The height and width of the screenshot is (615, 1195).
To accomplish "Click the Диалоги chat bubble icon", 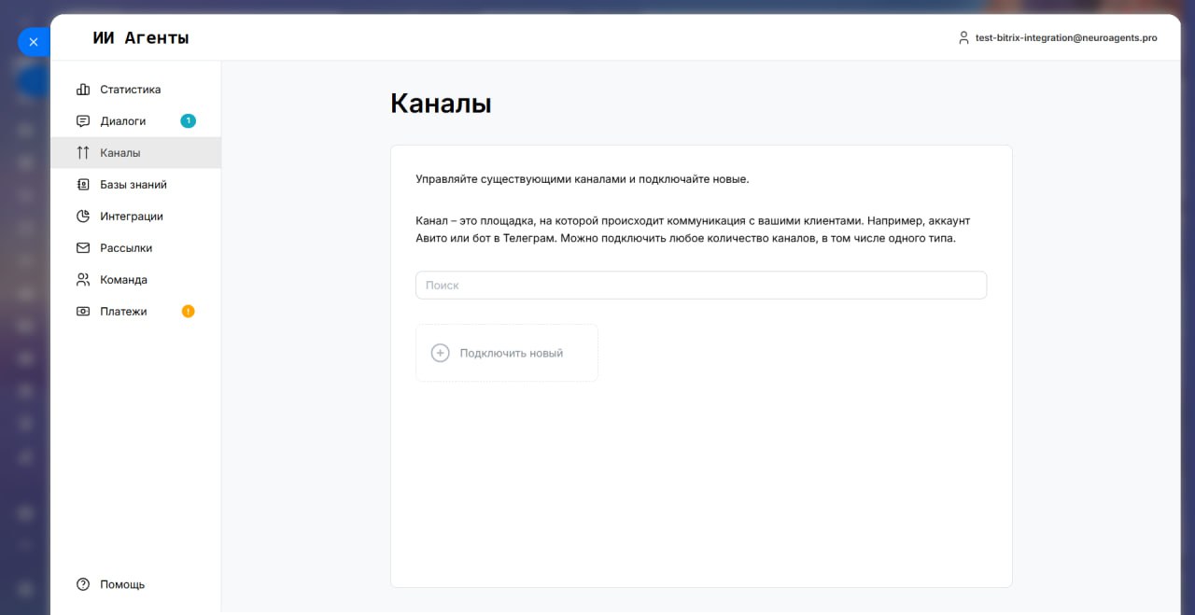I will click(x=83, y=121).
